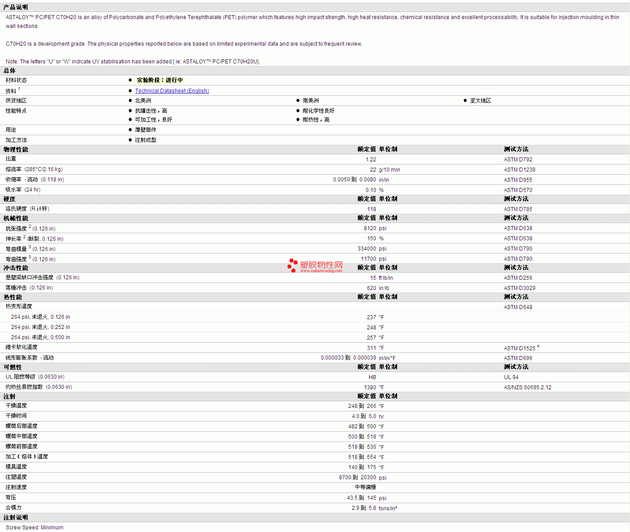The height and width of the screenshot is (532, 630).
Task: Click the injection pressure range '8700 到 20300'
Action: [358, 477]
